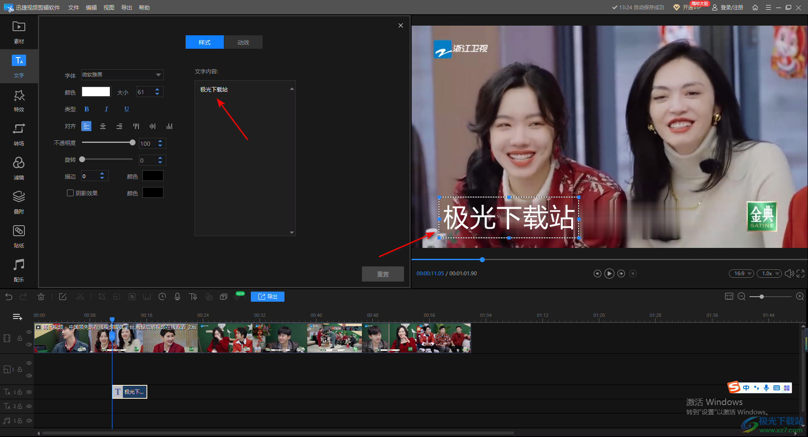Open the 帮助 menu

pos(144,8)
